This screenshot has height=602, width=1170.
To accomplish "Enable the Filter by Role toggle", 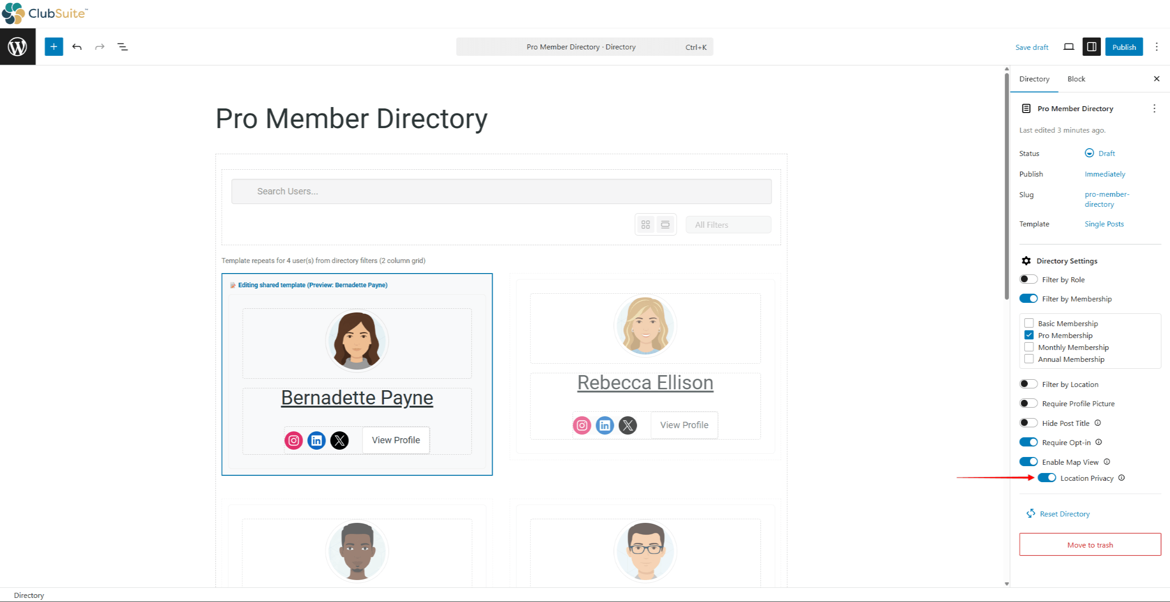I will coord(1028,279).
